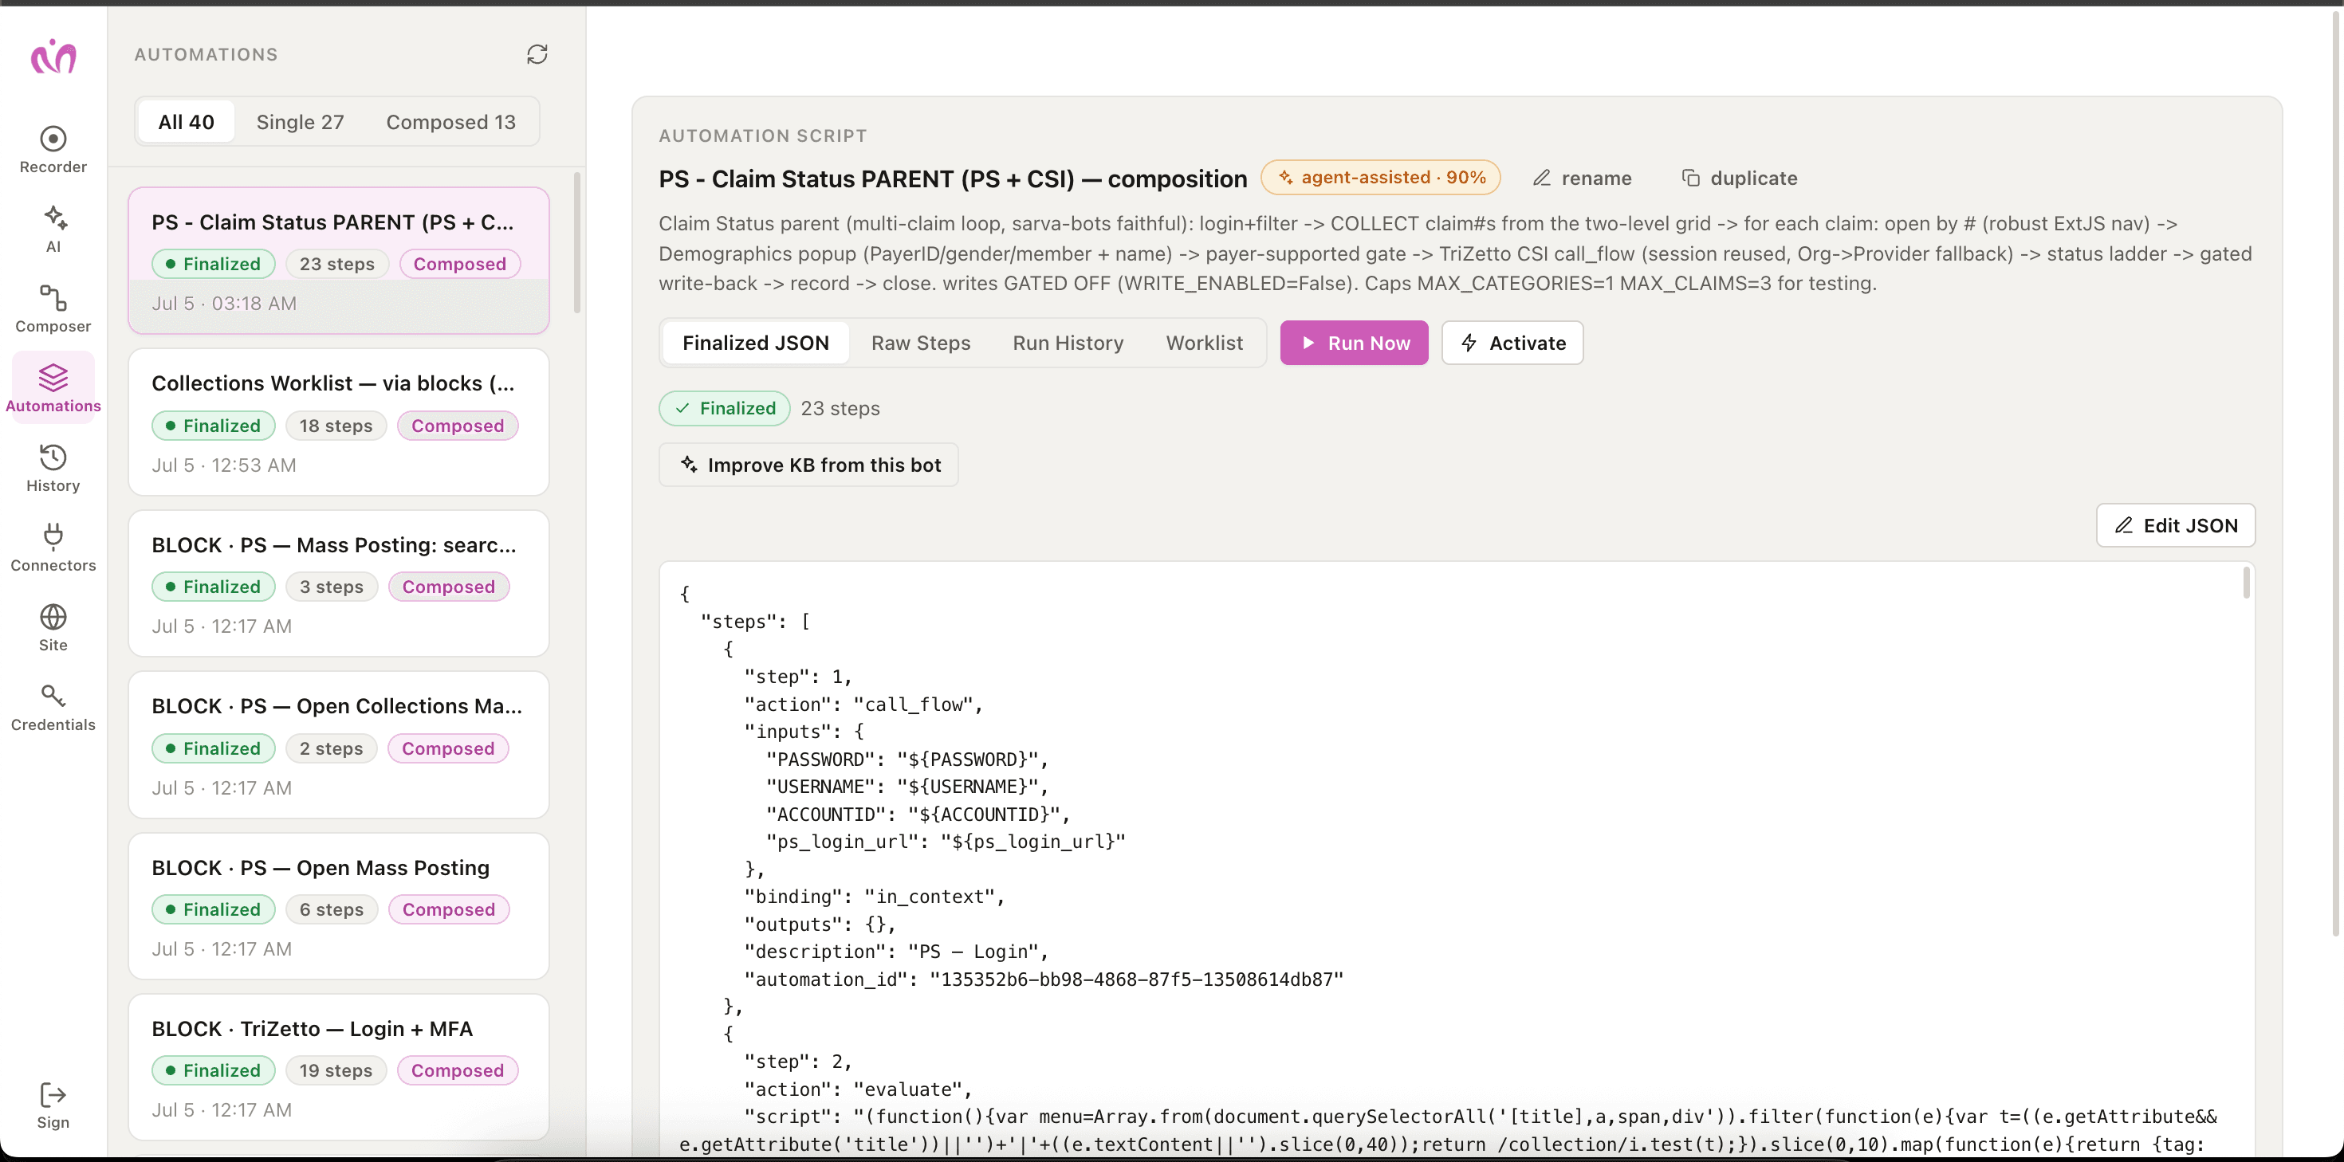Click the automation_id value line in JSON
Image resolution: width=2344 pixels, height=1162 pixels.
pyautogui.click(x=1044, y=979)
